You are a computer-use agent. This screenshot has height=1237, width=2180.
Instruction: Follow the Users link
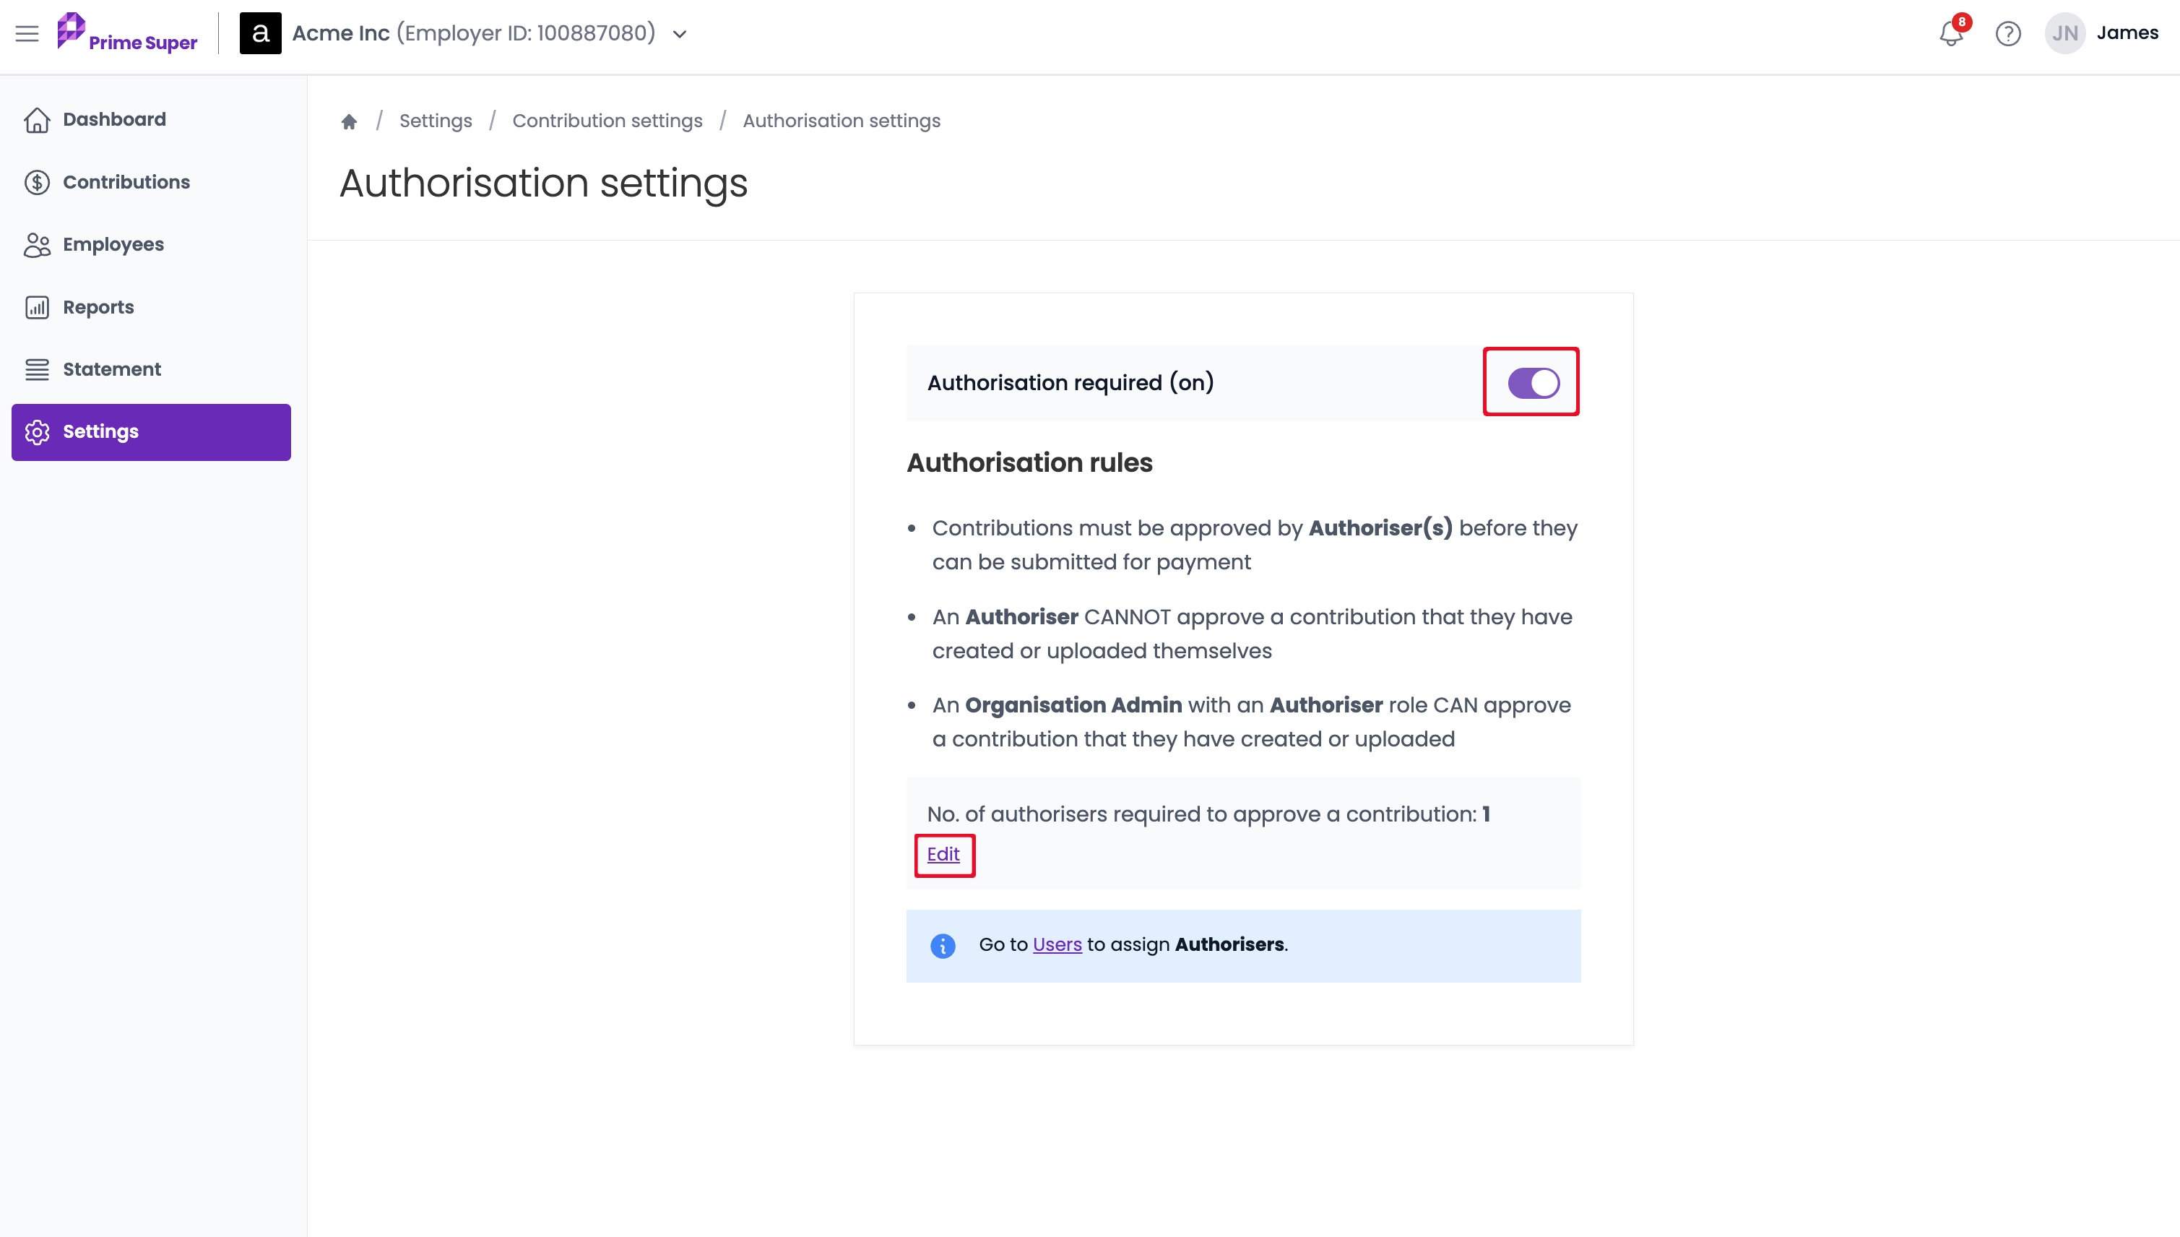pos(1057,945)
